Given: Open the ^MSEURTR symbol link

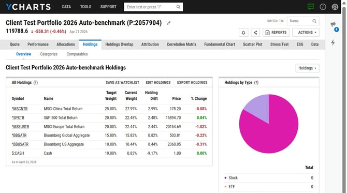Looking at the screenshot, I should [x=20, y=127].
